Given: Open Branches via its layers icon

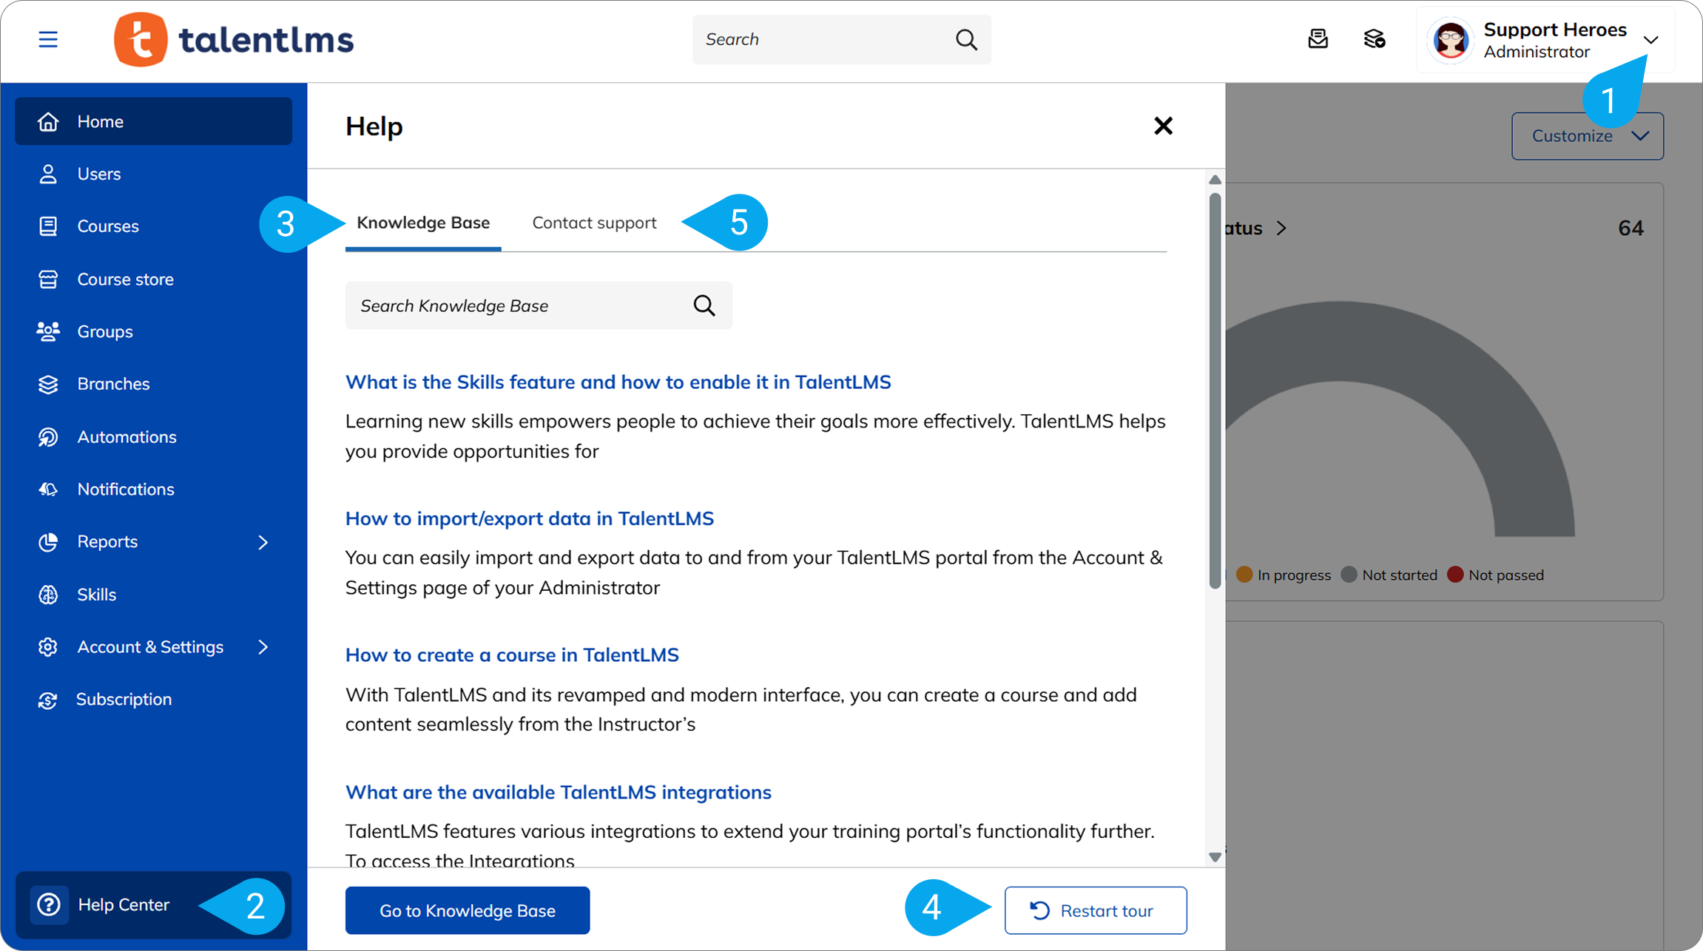Looking at the screenshot, I should coord(48,385).
